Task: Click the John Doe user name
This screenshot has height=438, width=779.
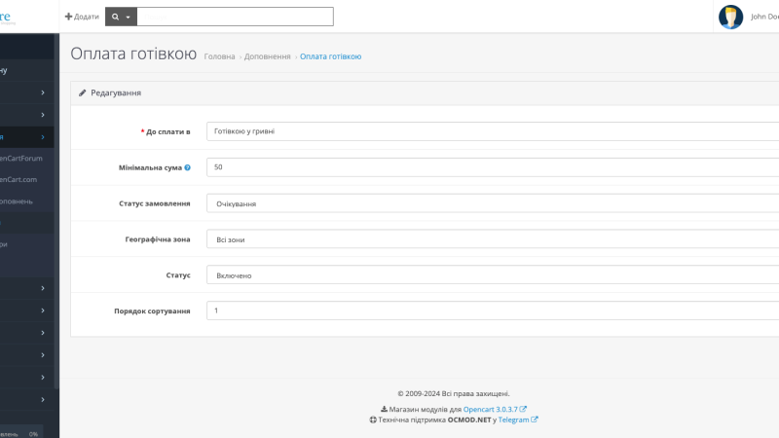Action: pyautogui.click(x=764, y=17)
